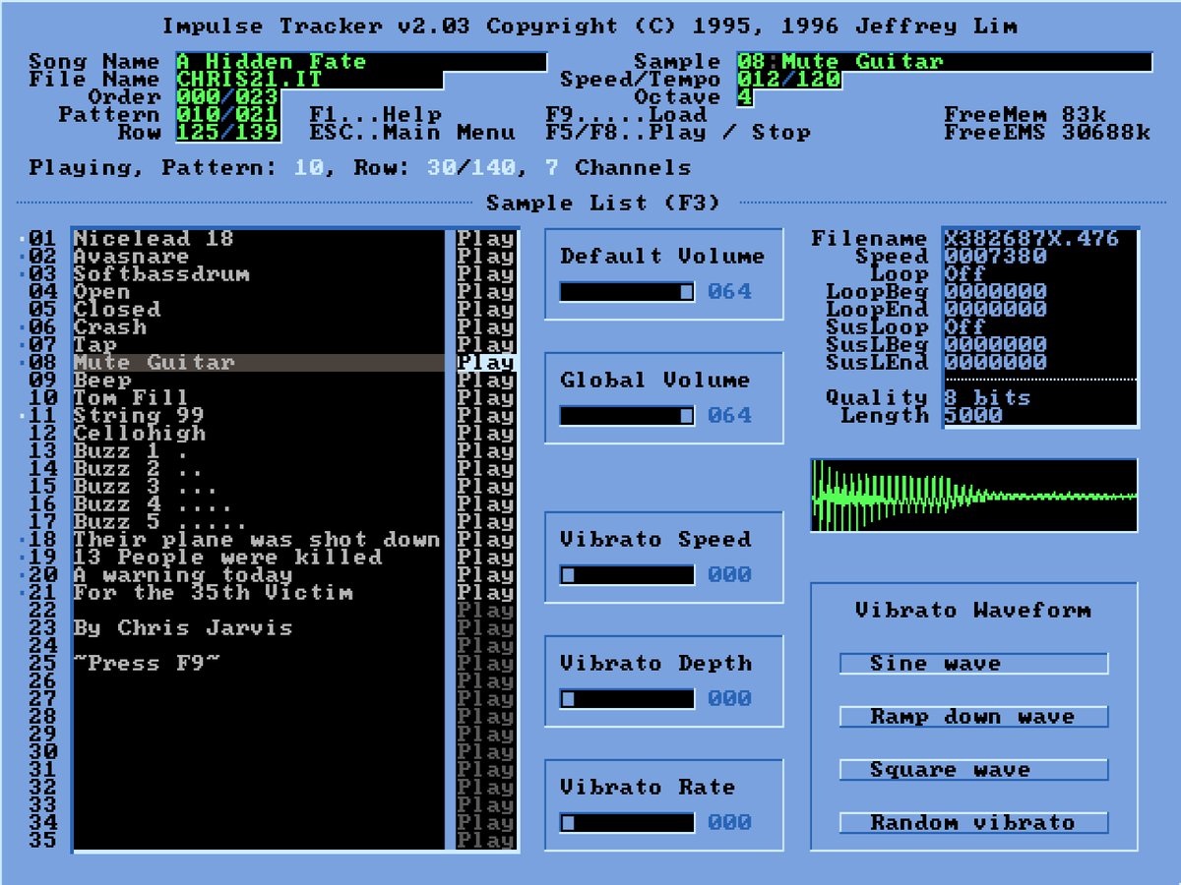Image resolution: width=1181 pixels, height=885 pixels.
Task: Play sample 02 Avasnare
Action: (485, 257)
